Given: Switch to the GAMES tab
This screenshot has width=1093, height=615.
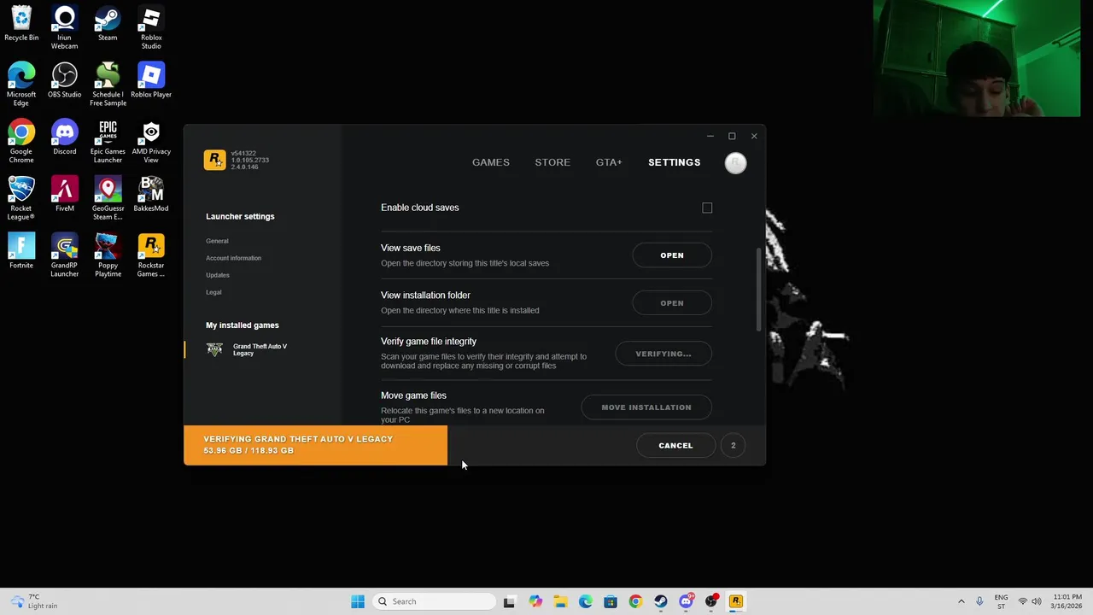Looking at the screenshot, I should [x=491, y=162].
